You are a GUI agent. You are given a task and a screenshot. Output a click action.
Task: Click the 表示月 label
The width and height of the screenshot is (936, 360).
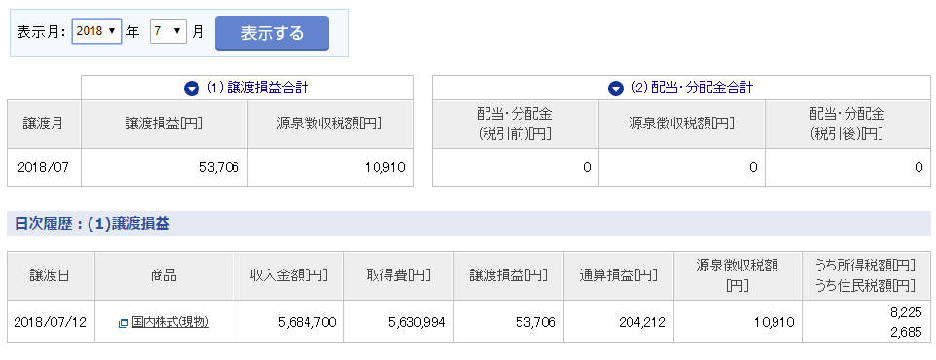[41, 32]
